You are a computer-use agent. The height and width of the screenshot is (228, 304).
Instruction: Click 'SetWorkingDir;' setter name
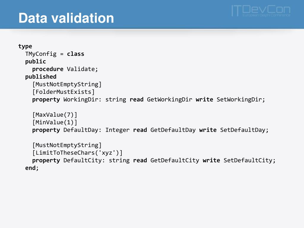pos(241,100)
